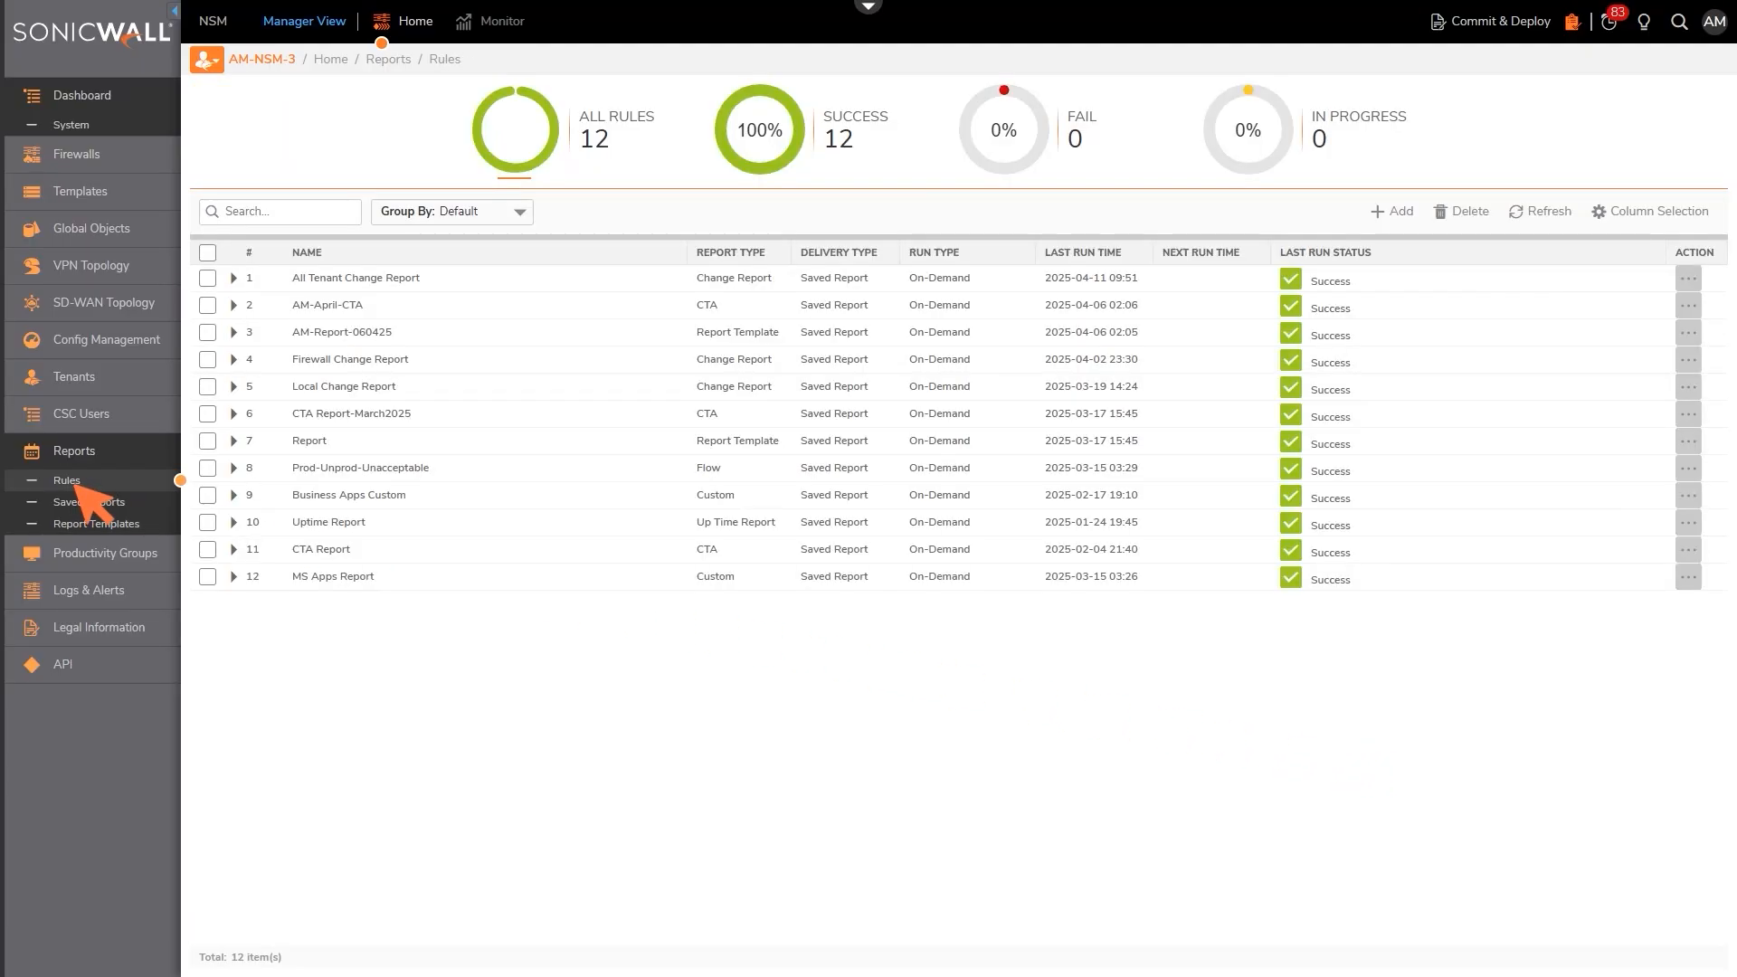This screenshot has width=1737, height=977.
Task: Select all rows using header checkbox
Action: (x=207, y=252)
